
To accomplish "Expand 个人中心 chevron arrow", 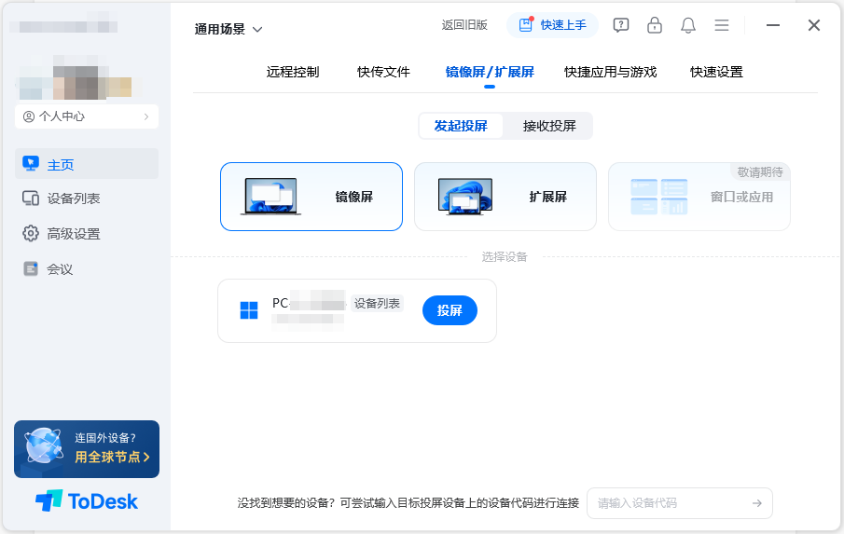I will 145,116.
